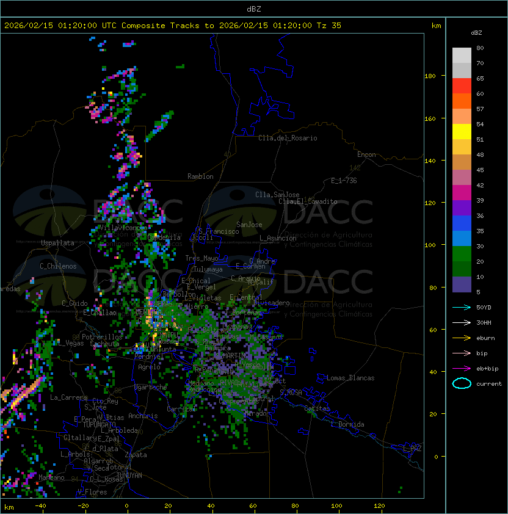The image size is (508, 514).
Task: Pick the red swatch below 65 dBZ
Action: 462,85
